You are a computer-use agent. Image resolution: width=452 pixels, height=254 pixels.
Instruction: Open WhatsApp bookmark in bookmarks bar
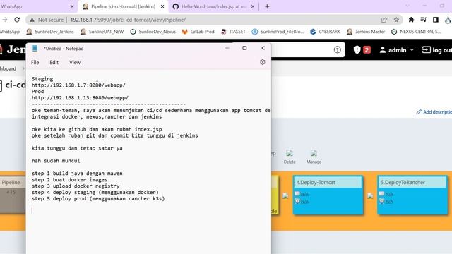click(x=9, y=32)
